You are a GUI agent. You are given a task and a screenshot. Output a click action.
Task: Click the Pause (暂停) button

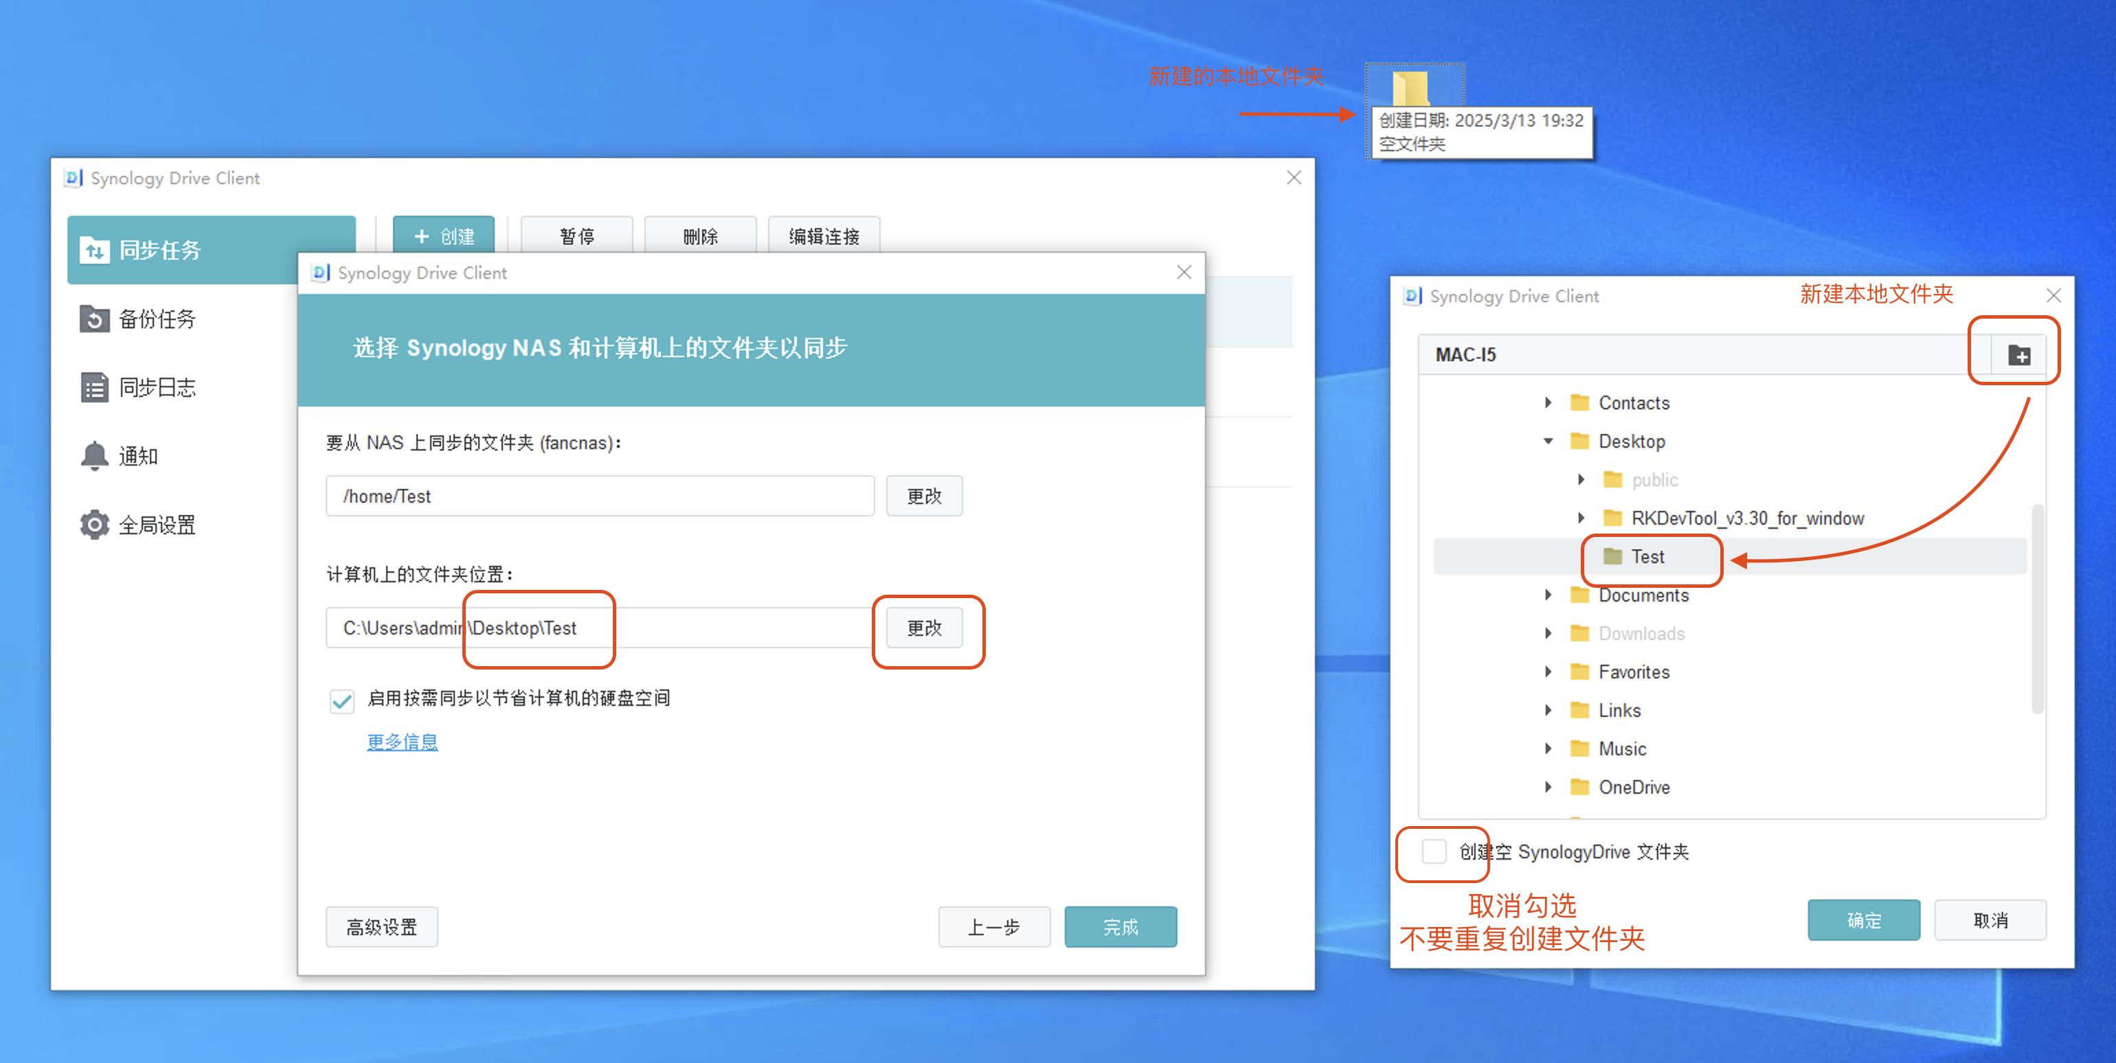(x=576, y=236)
